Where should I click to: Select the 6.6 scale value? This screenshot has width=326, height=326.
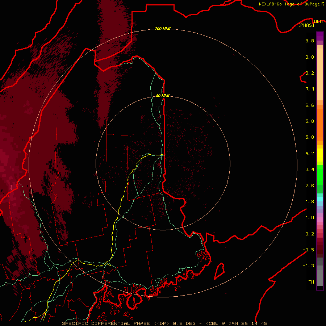[310, 105]
